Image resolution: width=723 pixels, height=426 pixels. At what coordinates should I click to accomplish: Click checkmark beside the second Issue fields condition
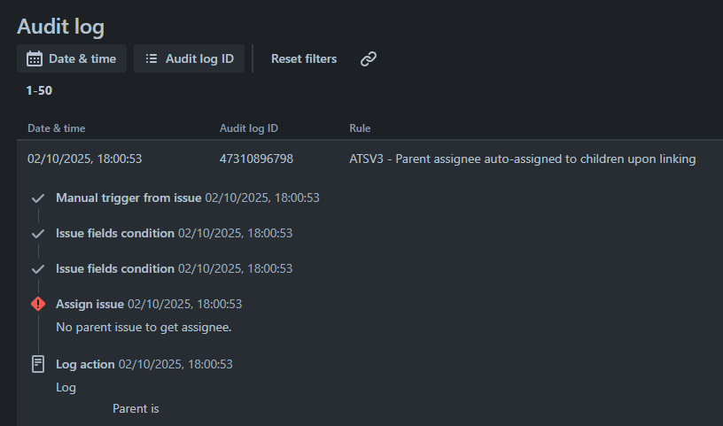[37, 269]
